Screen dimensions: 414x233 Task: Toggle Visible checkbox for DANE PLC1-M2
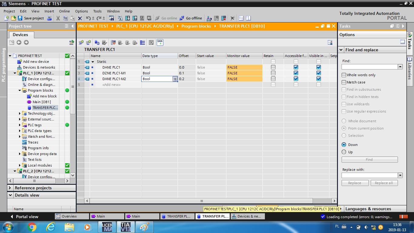(319, 79)
